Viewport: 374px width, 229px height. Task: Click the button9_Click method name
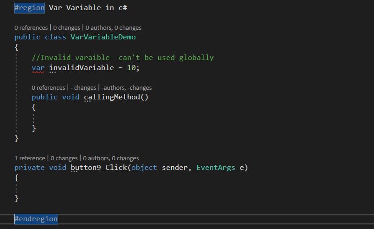tap(99, 168)
